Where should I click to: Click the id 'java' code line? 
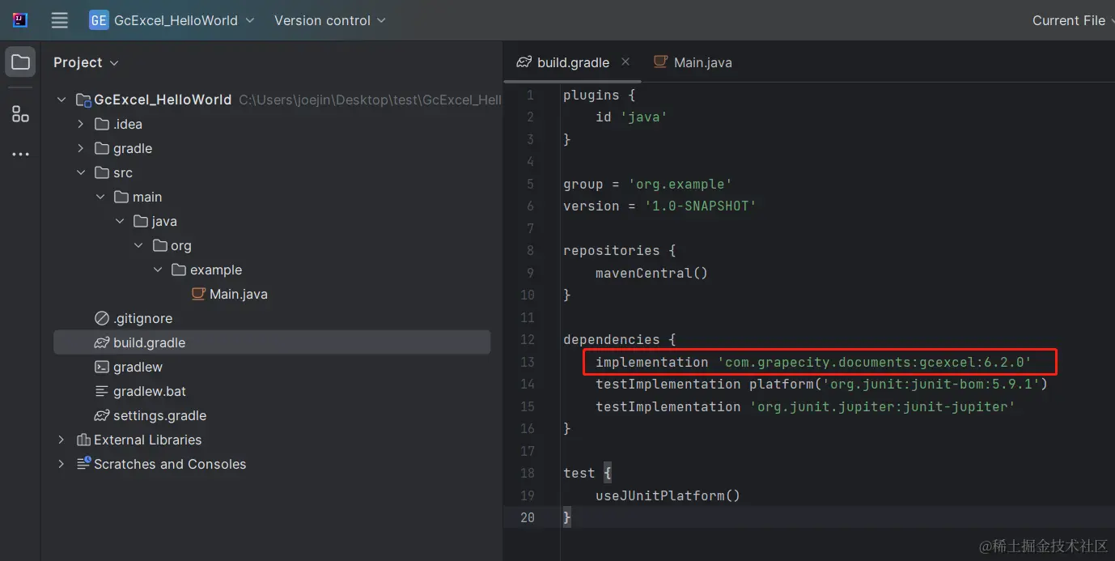(631, 117)
